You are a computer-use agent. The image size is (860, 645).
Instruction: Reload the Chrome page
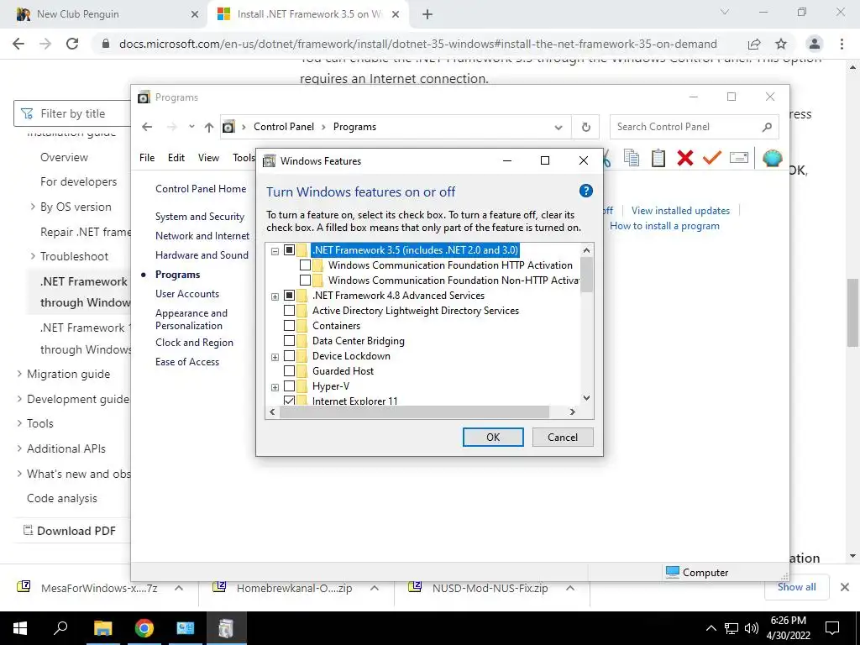click(x=72, y=44)
